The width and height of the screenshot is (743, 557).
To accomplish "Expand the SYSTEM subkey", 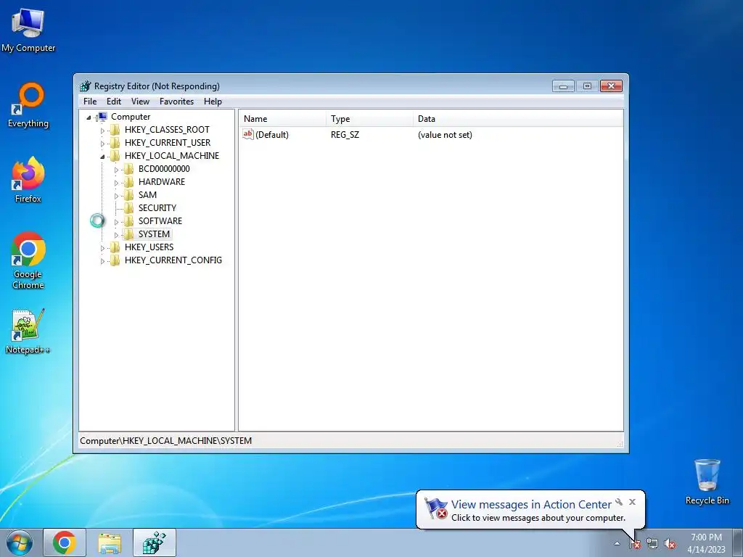I will point(116,235).
